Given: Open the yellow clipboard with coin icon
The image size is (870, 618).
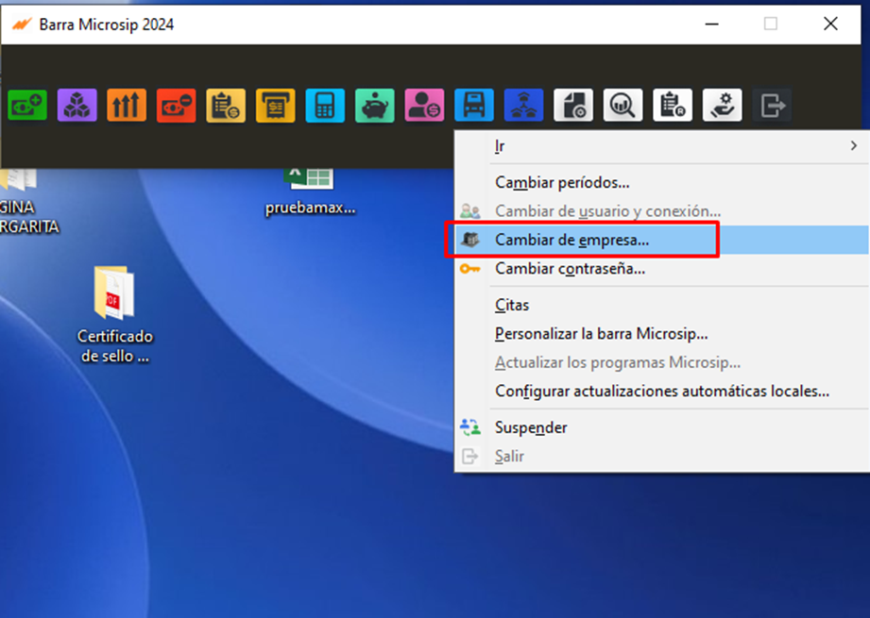Looking at the screenshot, I should pyautogui.click(x=226, y=105).
